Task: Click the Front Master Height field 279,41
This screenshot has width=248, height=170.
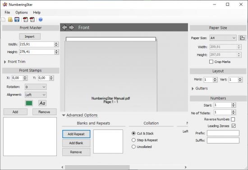Action: pos(37,52)
